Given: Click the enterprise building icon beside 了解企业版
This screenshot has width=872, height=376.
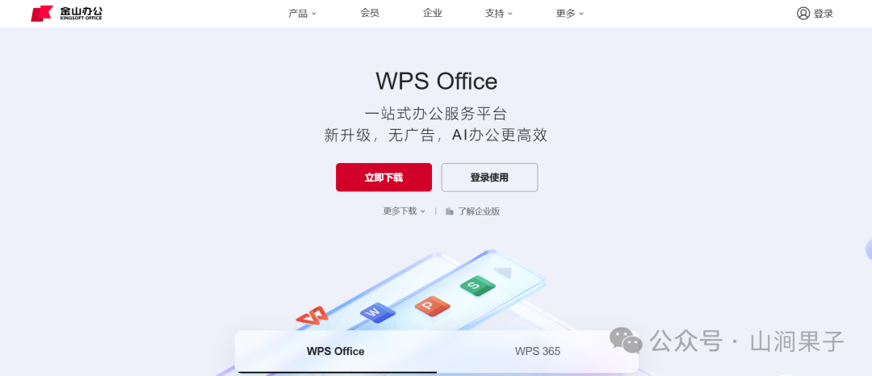Looking at the screenshot, I should point(450,211).
